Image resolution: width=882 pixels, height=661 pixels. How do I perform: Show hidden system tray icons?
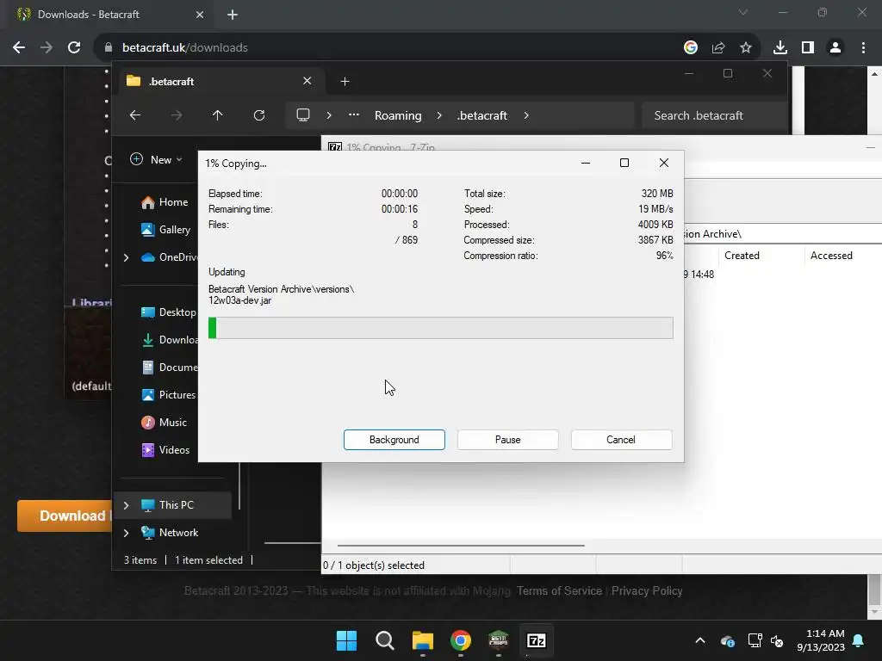(x=700, y=640)
